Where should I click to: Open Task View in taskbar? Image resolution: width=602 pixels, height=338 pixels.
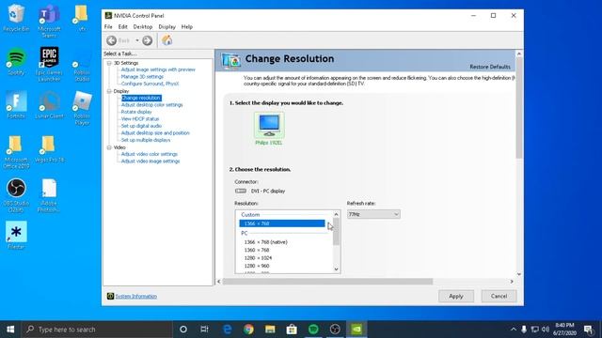pyautogui.click(x=205, y=330)
